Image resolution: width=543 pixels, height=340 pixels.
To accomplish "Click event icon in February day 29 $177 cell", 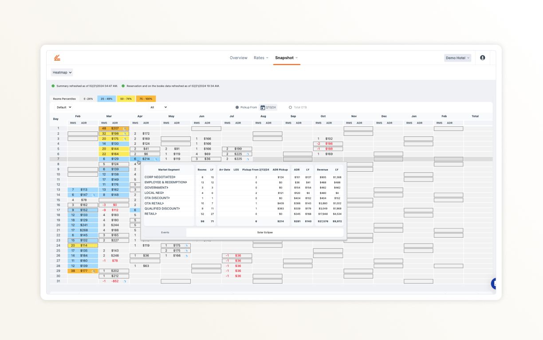I will pyautogui.click(x=94, y=271).
